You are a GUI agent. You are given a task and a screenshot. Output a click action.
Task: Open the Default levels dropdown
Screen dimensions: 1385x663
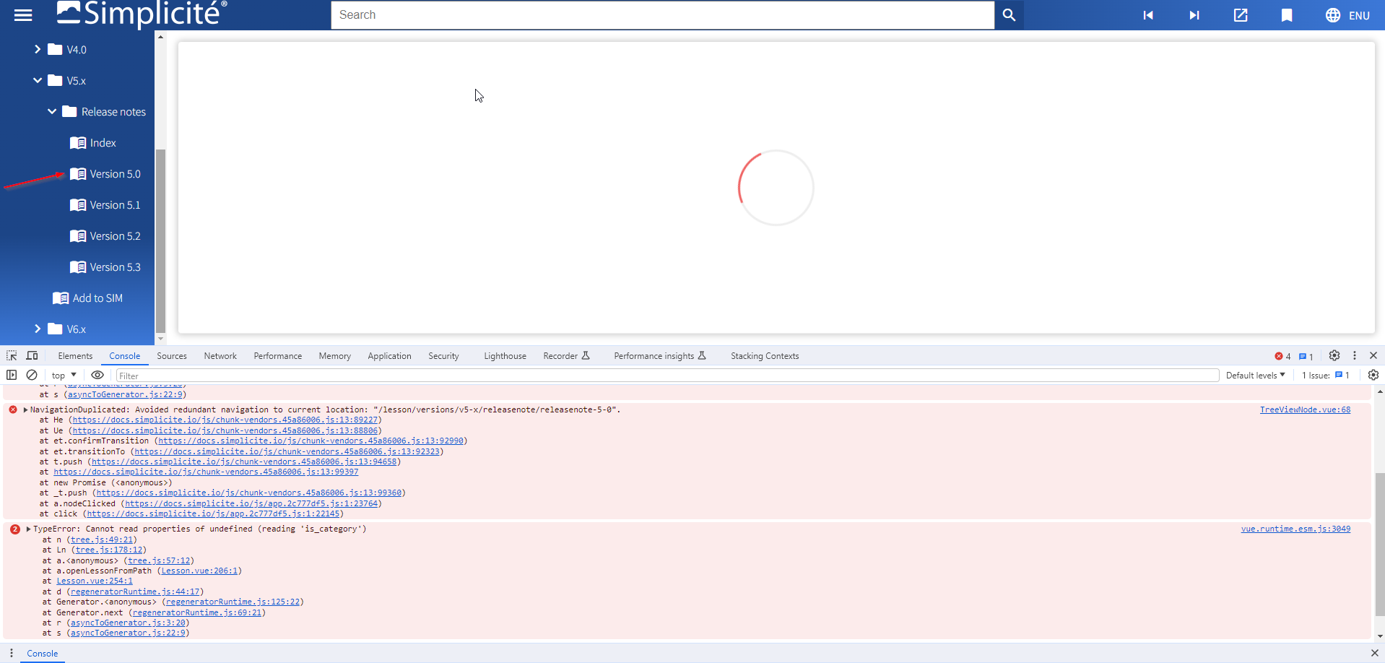pyautogui.click(x=1255, y=375)
